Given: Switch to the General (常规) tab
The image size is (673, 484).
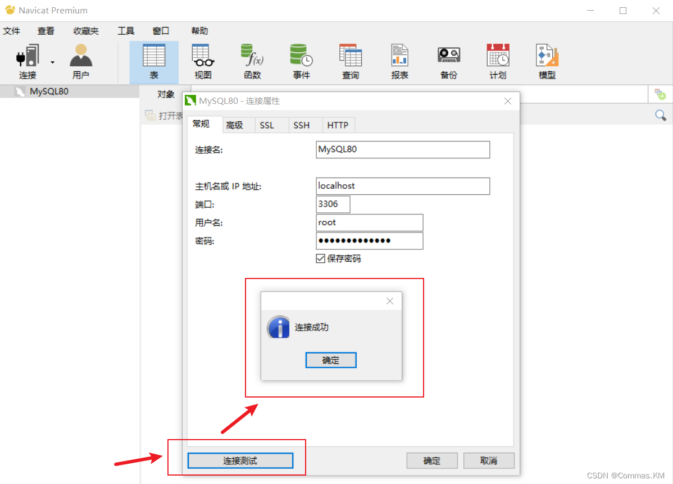Looking at the screenshot, I should [205, 124].
